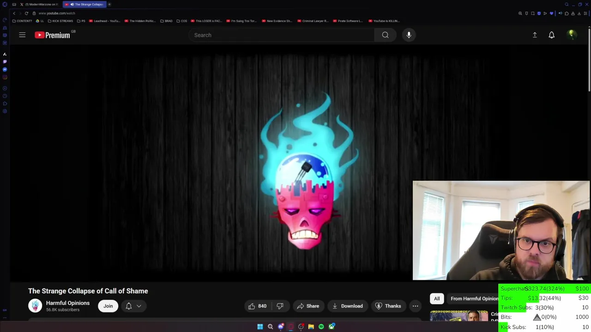Go back with the browser back arrow
The image size is (591, 332).
14,13
